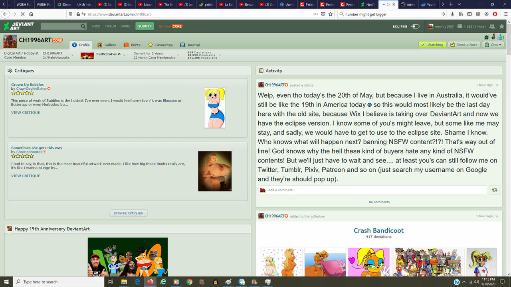Open the Chronophontes critic profile link
Viewport: 511px width, 287px height.
point(29,152)
